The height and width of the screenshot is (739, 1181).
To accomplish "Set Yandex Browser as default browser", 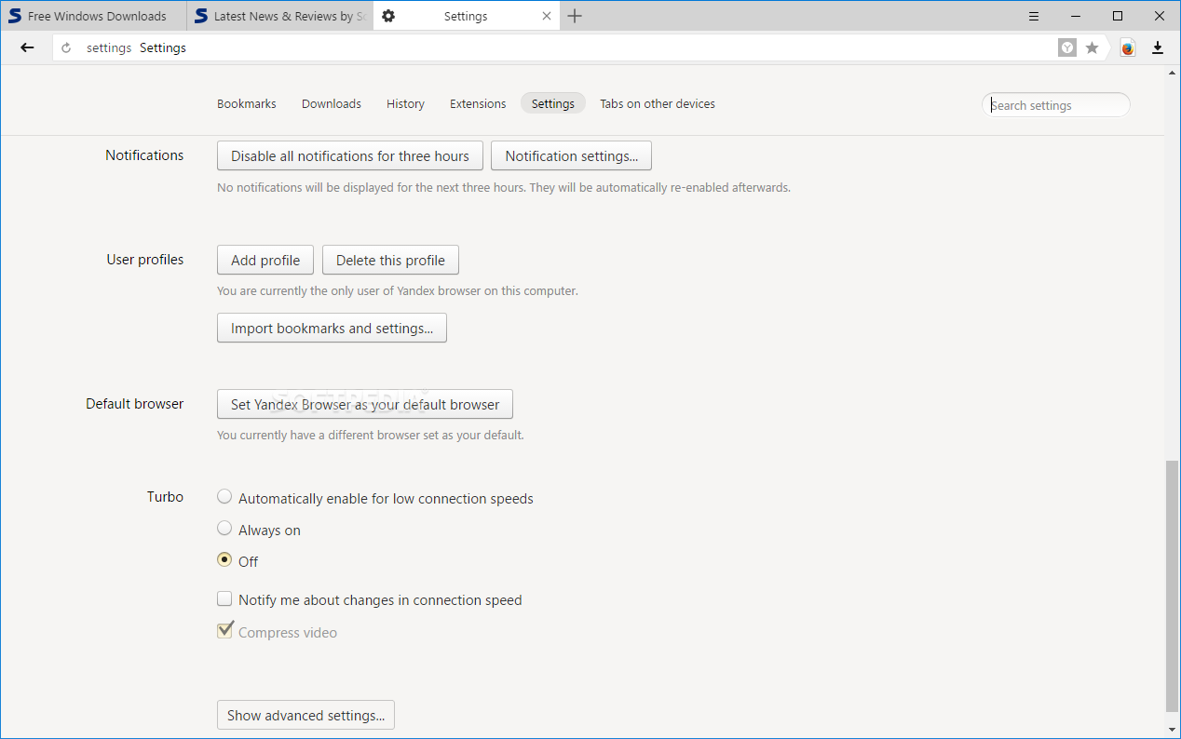I will point(365,404).
